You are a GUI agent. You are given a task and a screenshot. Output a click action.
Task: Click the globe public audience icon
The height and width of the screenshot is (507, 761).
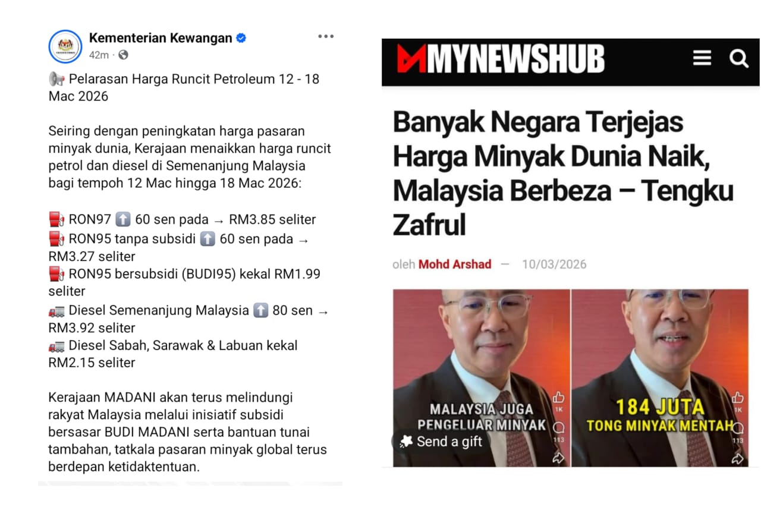tap(123, 55)
